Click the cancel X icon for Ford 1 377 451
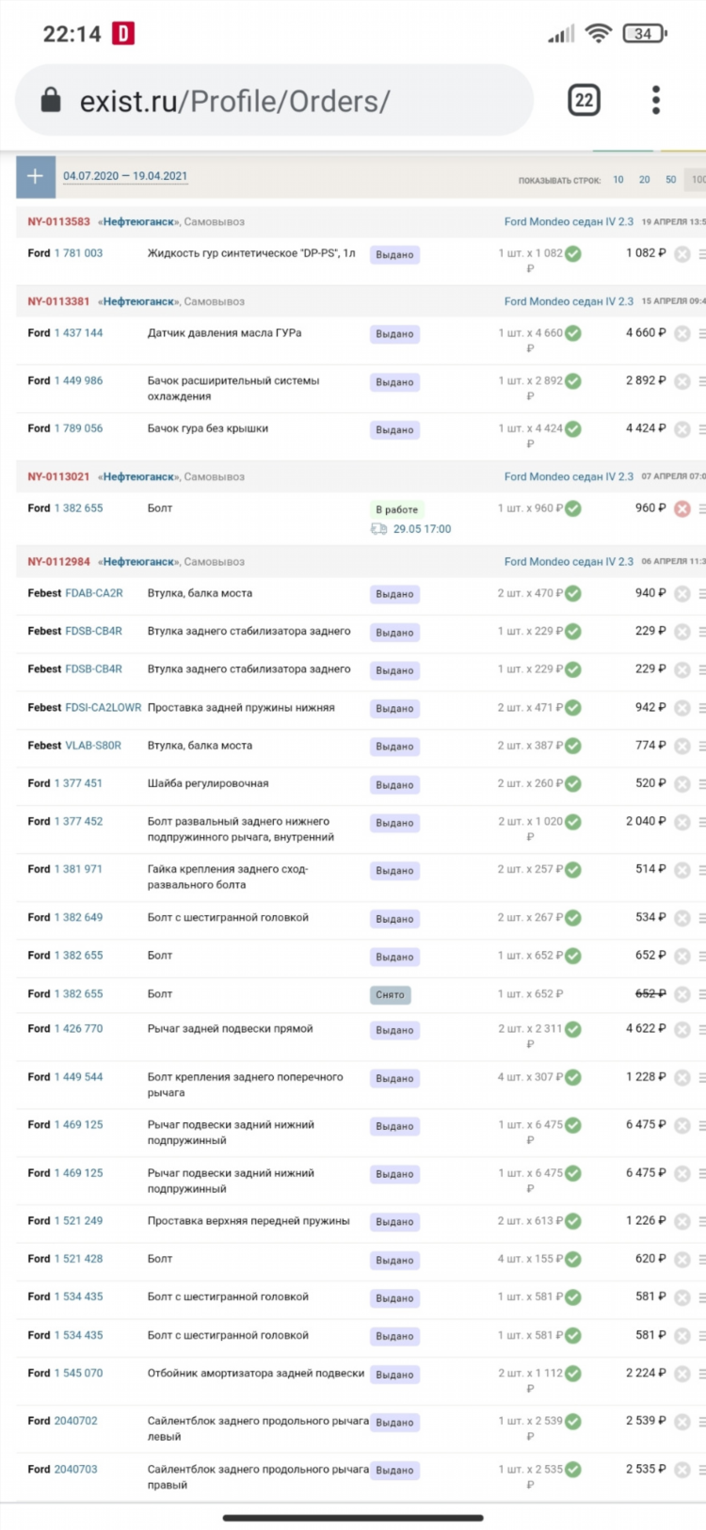The height and width of the screenshot is (1530, 706). coord(682,784)
